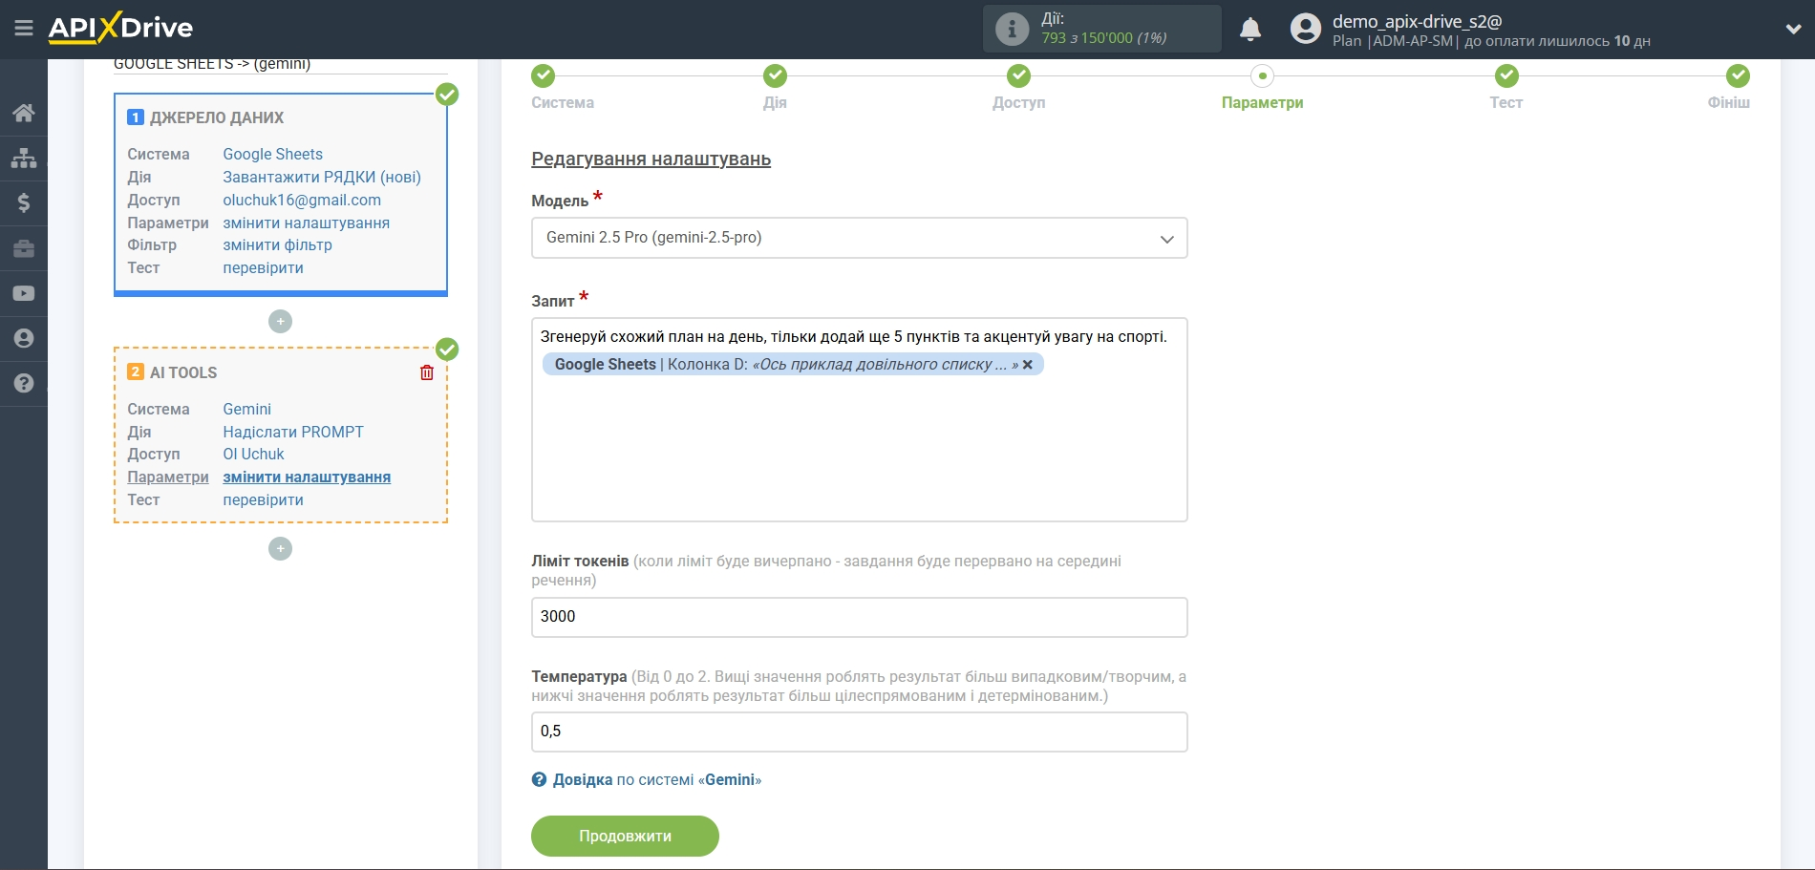This screenshot has height=870, width=1815.
Task: Click the AI TOOLS block title
Action: (x=183, y=372)
